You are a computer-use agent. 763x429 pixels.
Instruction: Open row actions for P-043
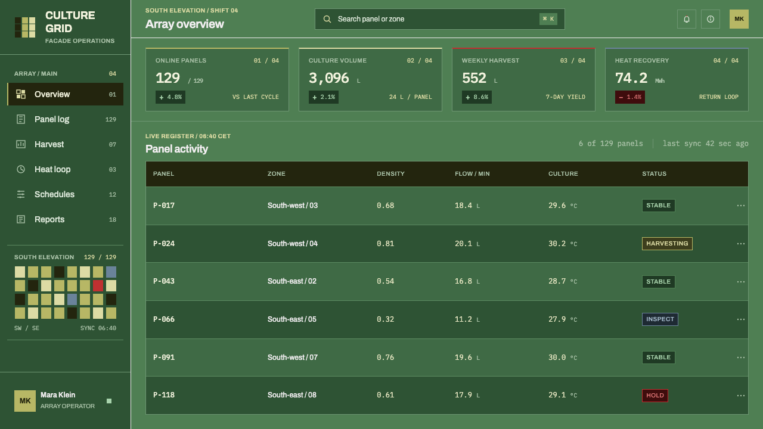pyautogui.click(x=741, y=281)
